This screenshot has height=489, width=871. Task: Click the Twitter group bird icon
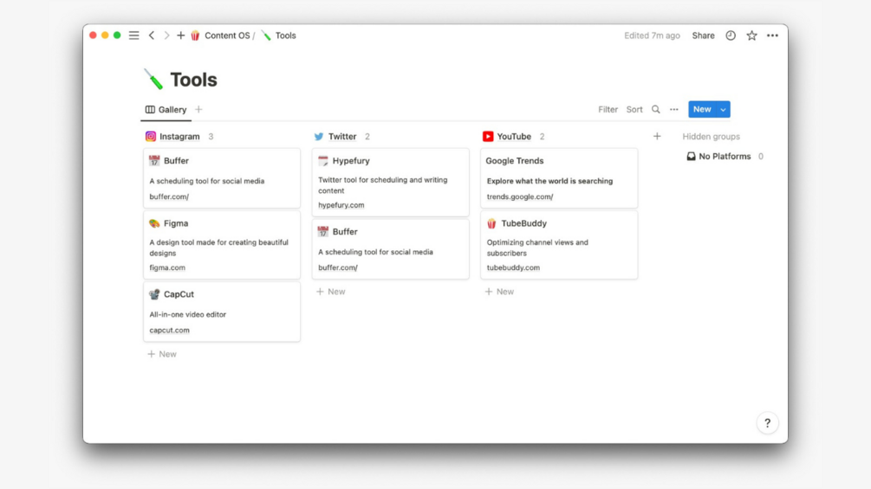coord(319,137)
